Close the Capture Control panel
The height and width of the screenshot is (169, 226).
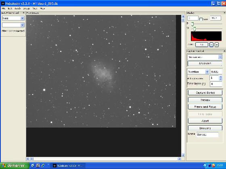click(x=224, y=51)
